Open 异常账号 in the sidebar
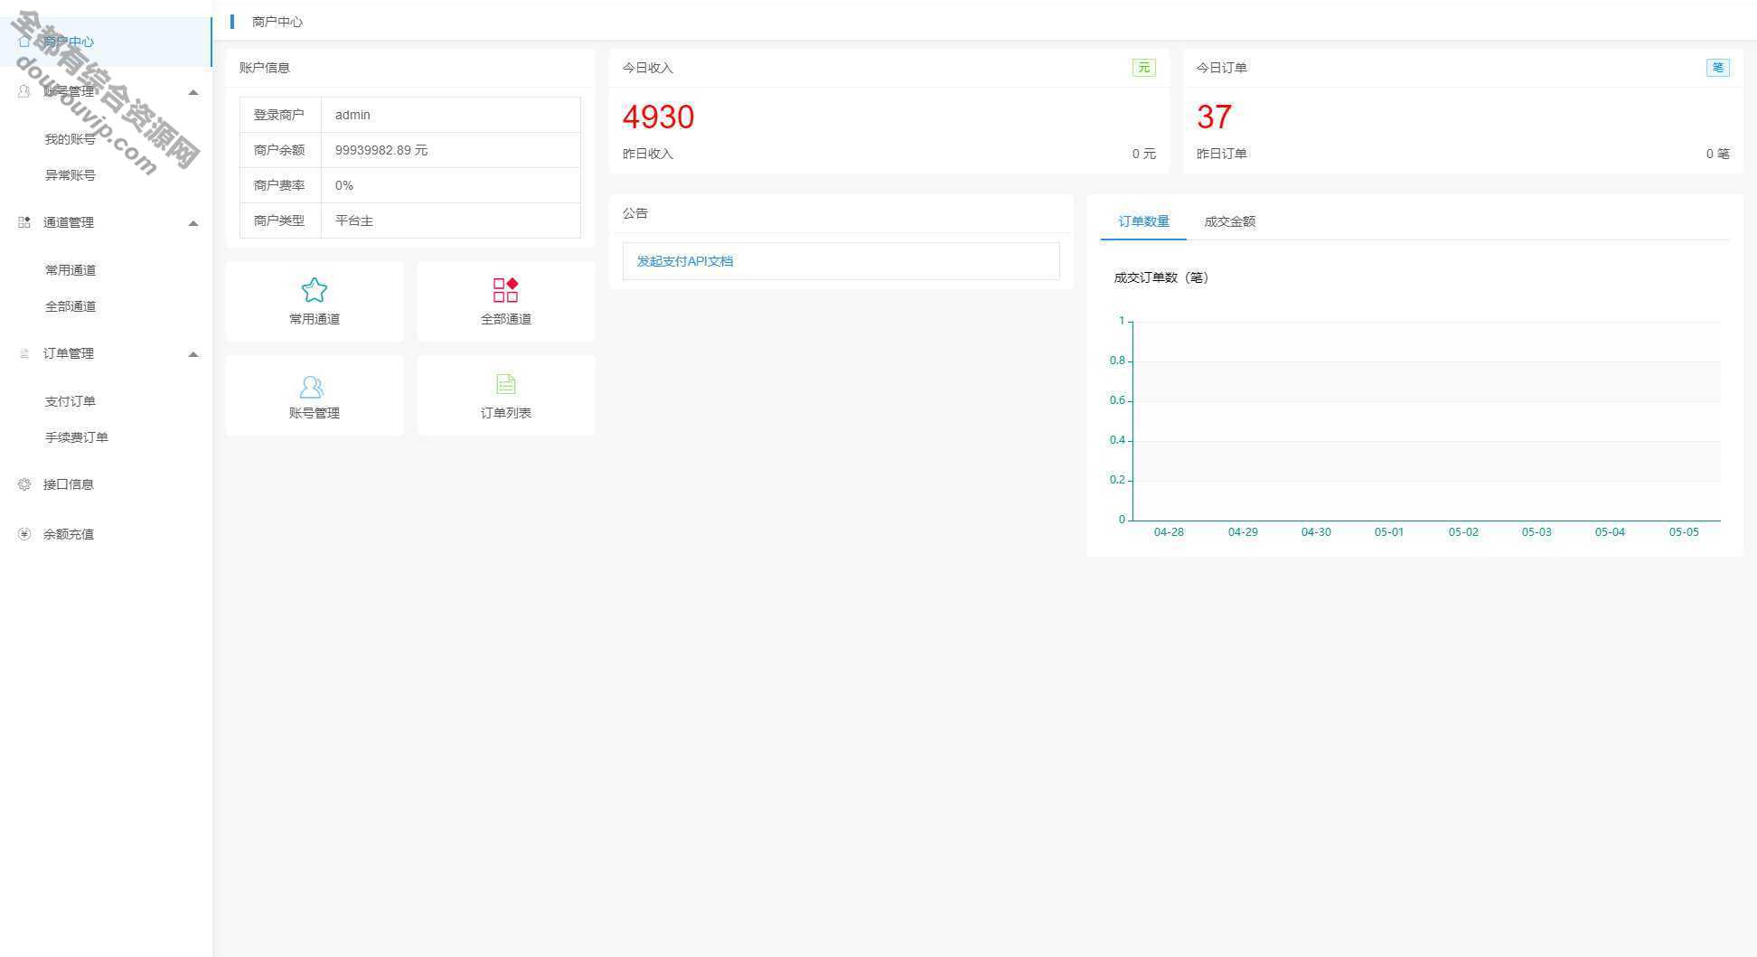This screenshot has height=957, width=1757. pos(70,175)
